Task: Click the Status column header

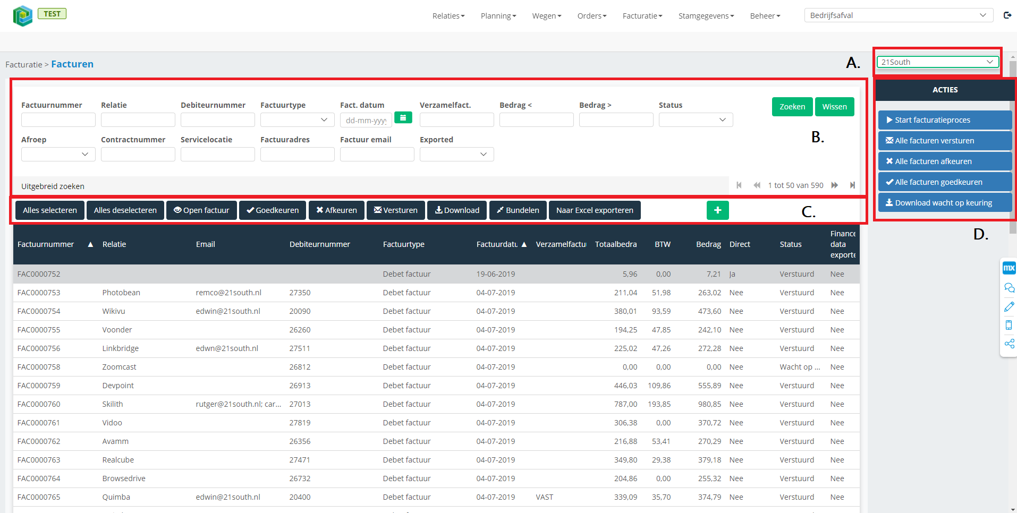Action: pos(790,244)
